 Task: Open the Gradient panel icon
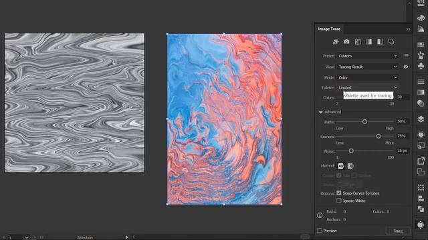421,92
